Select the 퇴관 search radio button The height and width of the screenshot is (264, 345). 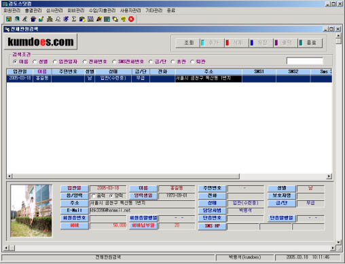192,62
